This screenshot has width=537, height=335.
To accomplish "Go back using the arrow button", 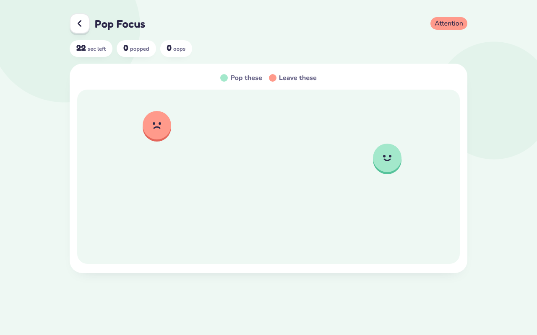I will tap(80, 23).
